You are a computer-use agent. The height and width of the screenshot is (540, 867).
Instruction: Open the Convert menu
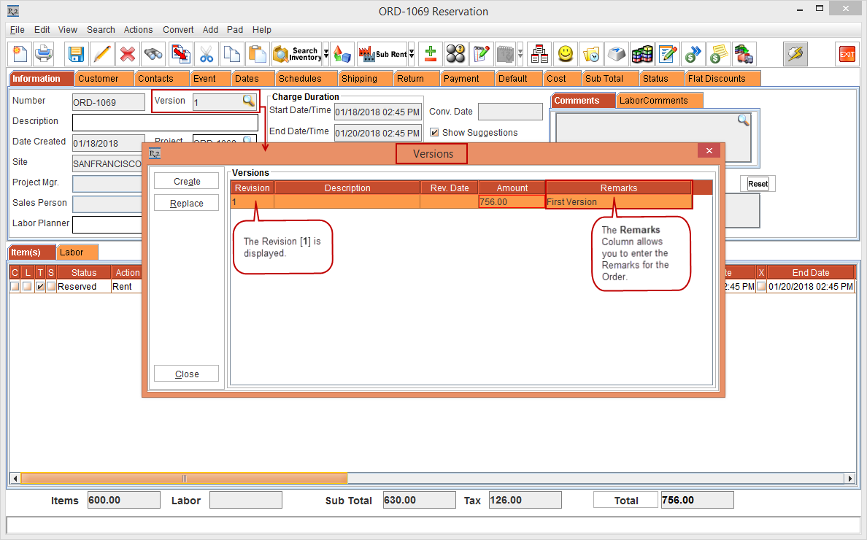[x=178, y=30]
